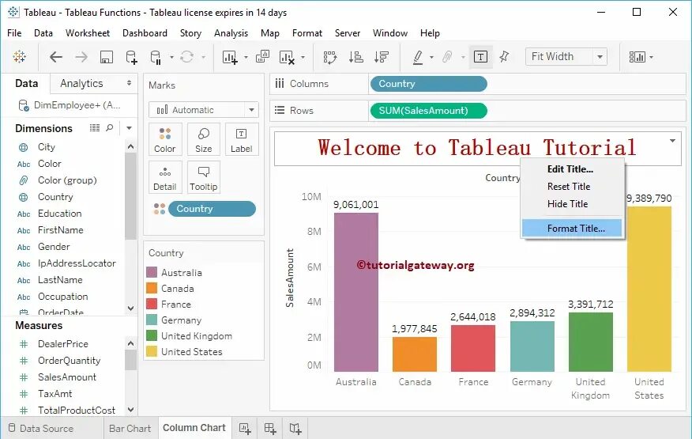Open the Color marks card
The image size is (692, 439).
pos(164,139)
